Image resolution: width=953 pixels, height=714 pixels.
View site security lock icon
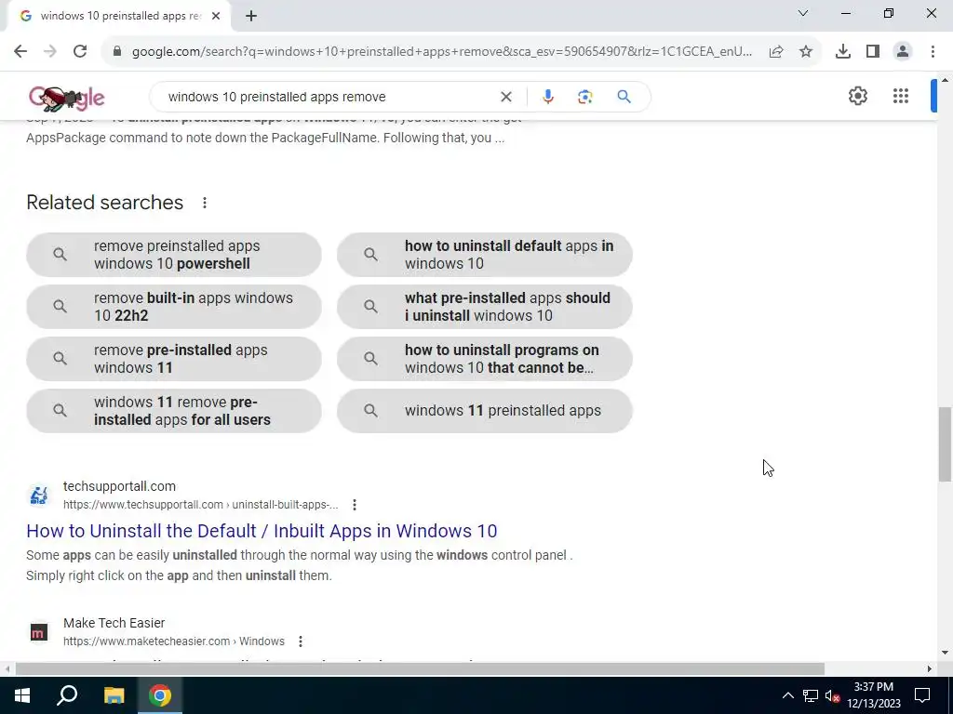coord(117,52)
